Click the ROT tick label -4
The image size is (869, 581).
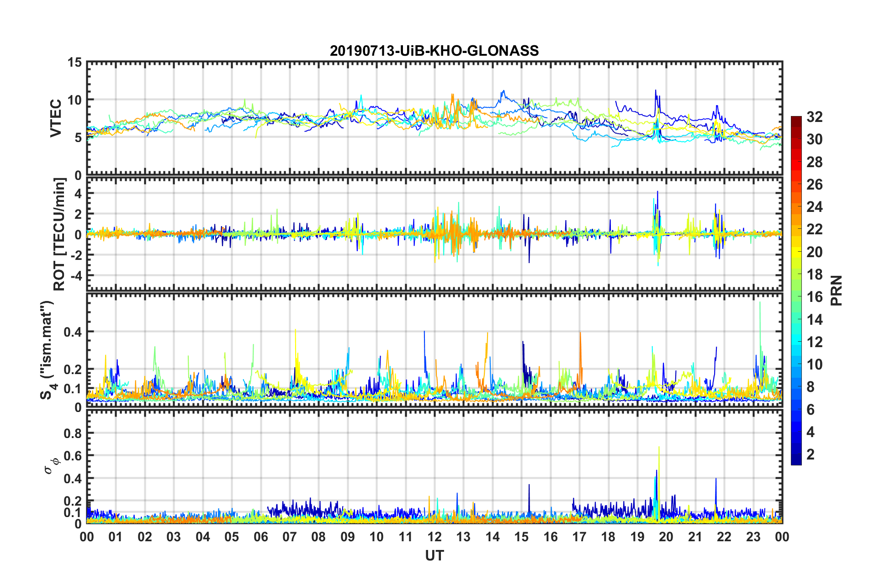tap(76, 276)
